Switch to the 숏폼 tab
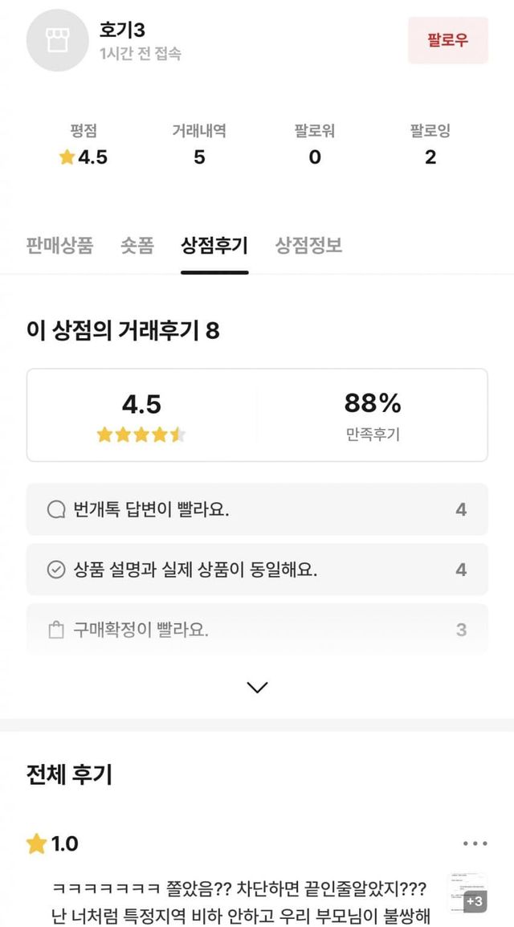514x927 pixels. point(137,245)
